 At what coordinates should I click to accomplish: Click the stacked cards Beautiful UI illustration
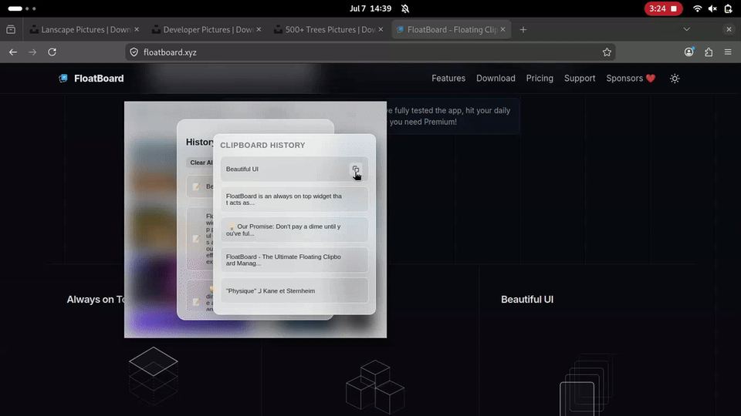587,385
